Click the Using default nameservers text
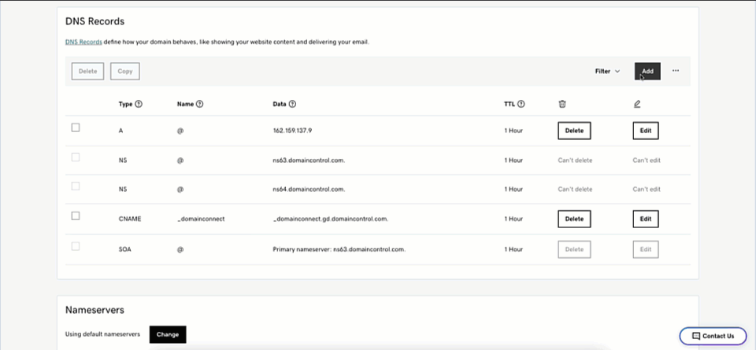Screen dimensions: 756x350 [x=102, y=334]
